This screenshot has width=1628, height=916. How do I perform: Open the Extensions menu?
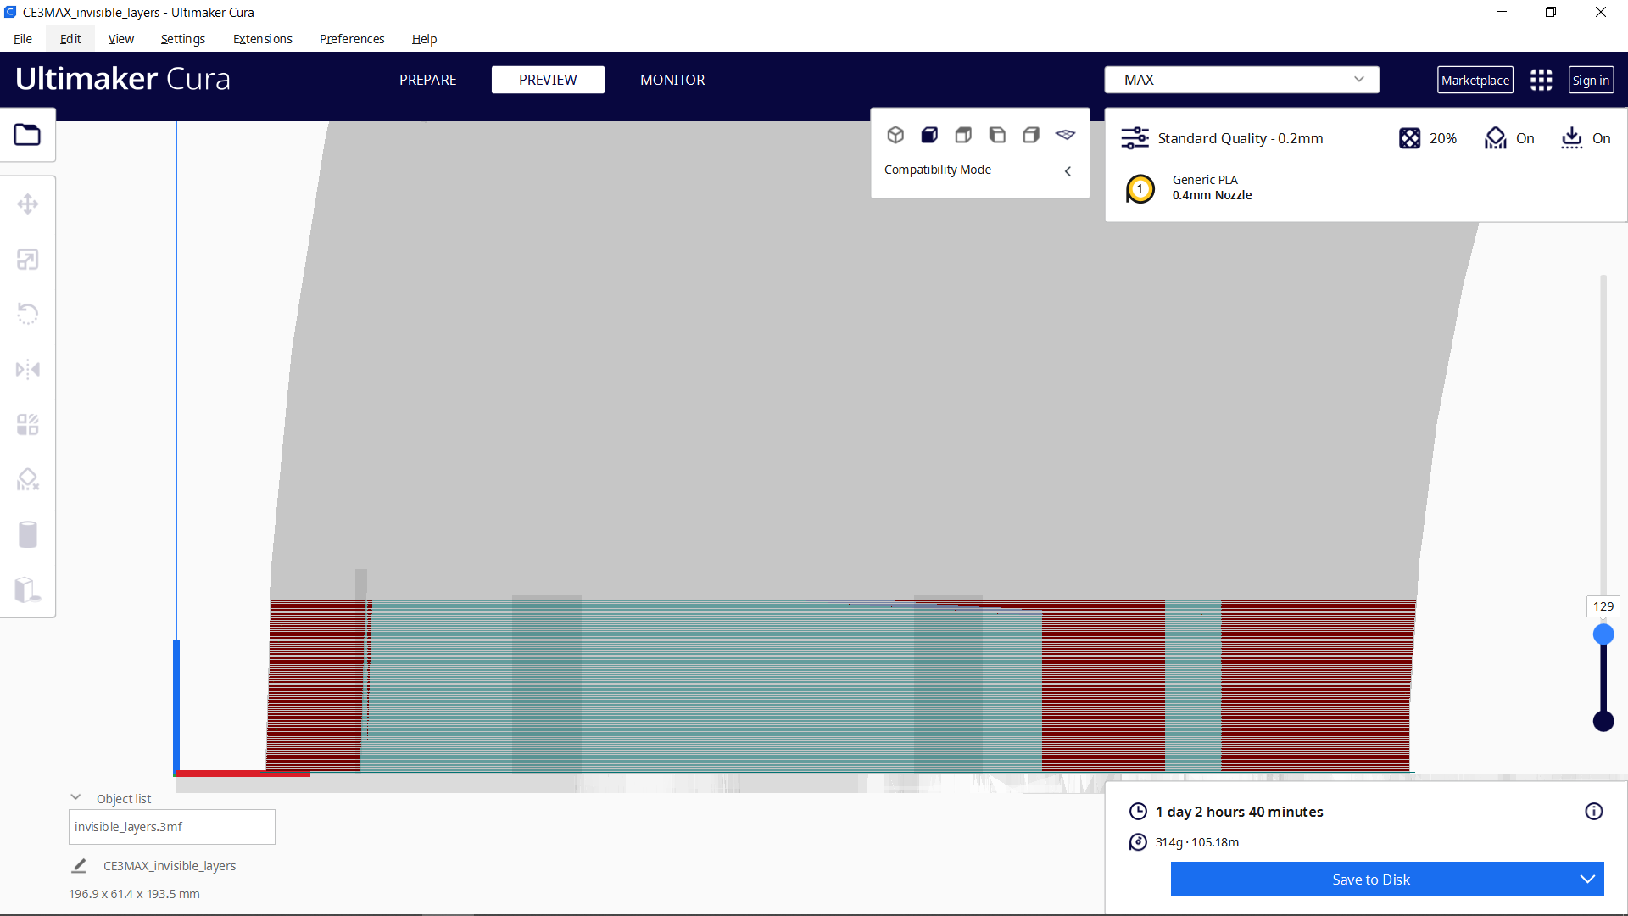click(262, 39)
